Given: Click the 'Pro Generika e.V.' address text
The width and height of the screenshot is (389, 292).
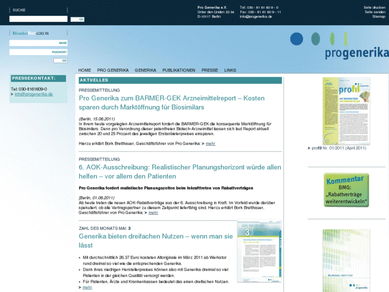Looking at the screenshot, I should click(x=212, y=8).
